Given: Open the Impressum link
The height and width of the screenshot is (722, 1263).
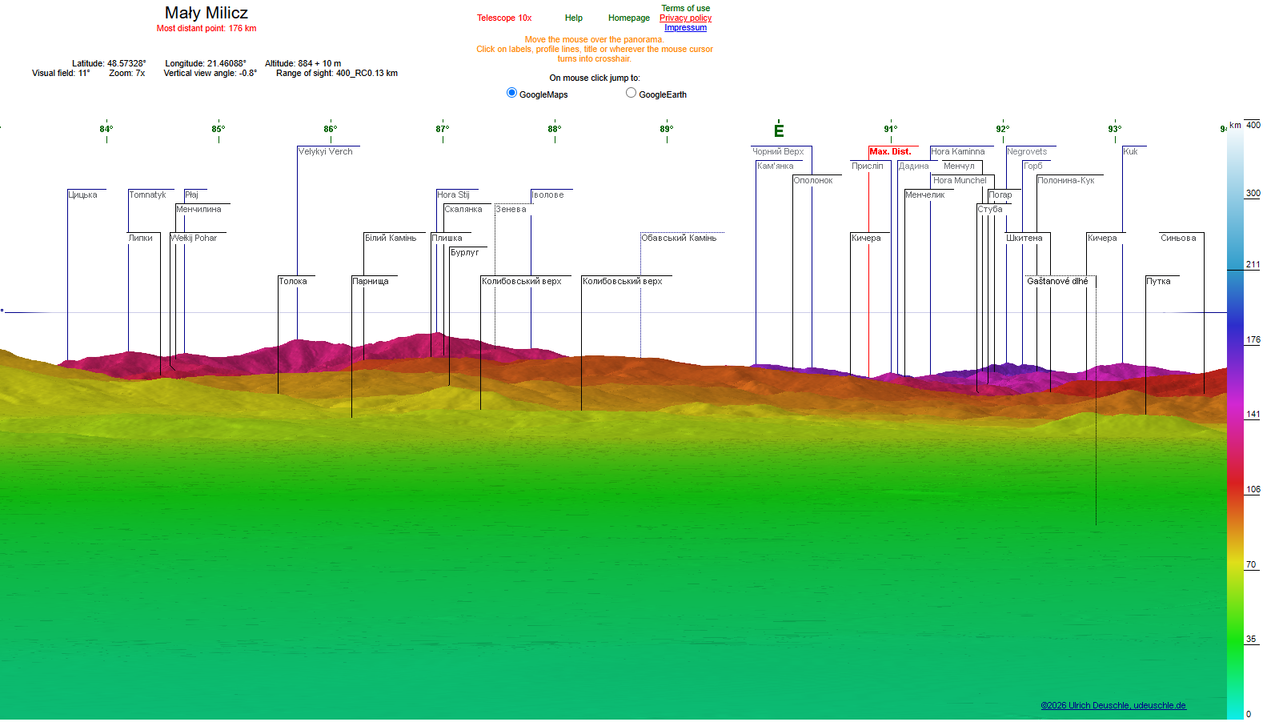Looking at the screenshot, I should click(x=685, y=27).
